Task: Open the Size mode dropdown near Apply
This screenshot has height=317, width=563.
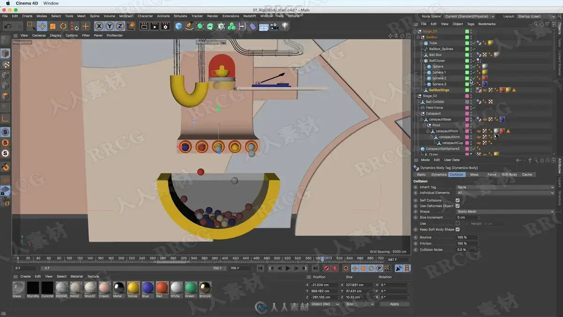Action: coord(360,304)
